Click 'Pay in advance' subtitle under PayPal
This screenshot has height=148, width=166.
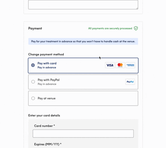(47, 84)
